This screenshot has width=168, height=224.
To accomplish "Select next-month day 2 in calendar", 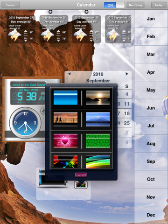I will 127,133.
